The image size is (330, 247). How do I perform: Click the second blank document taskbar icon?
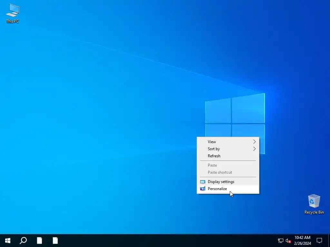[x=55, y=241]
